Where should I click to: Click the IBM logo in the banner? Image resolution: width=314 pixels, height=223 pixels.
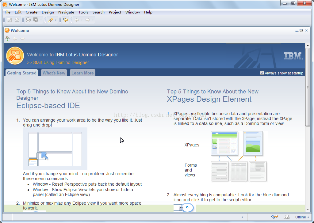pyautogui.click(x=293, y=56)
